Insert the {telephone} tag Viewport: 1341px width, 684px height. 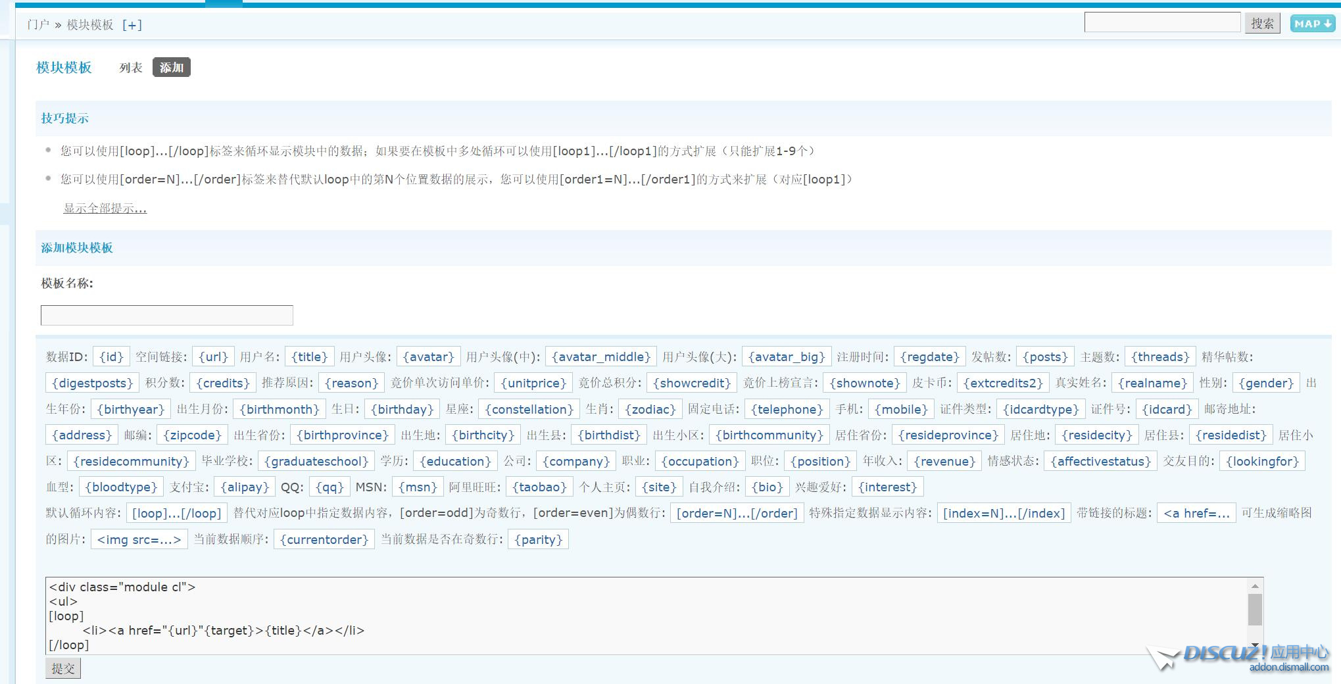(787, 410)
